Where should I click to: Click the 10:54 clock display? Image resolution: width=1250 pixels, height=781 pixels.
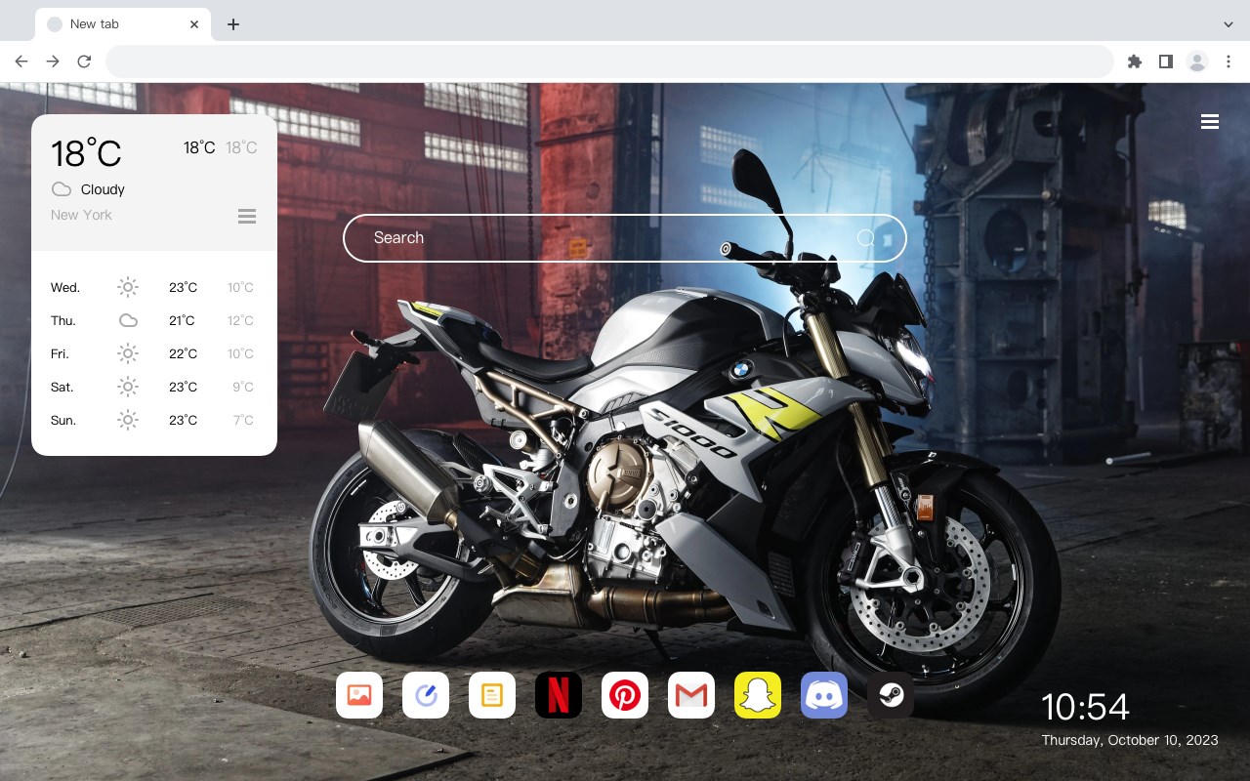(x=1085, y=707)
